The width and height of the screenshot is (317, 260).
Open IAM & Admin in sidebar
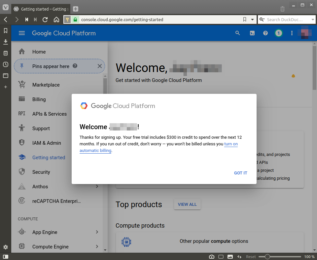tap(47, 143)
